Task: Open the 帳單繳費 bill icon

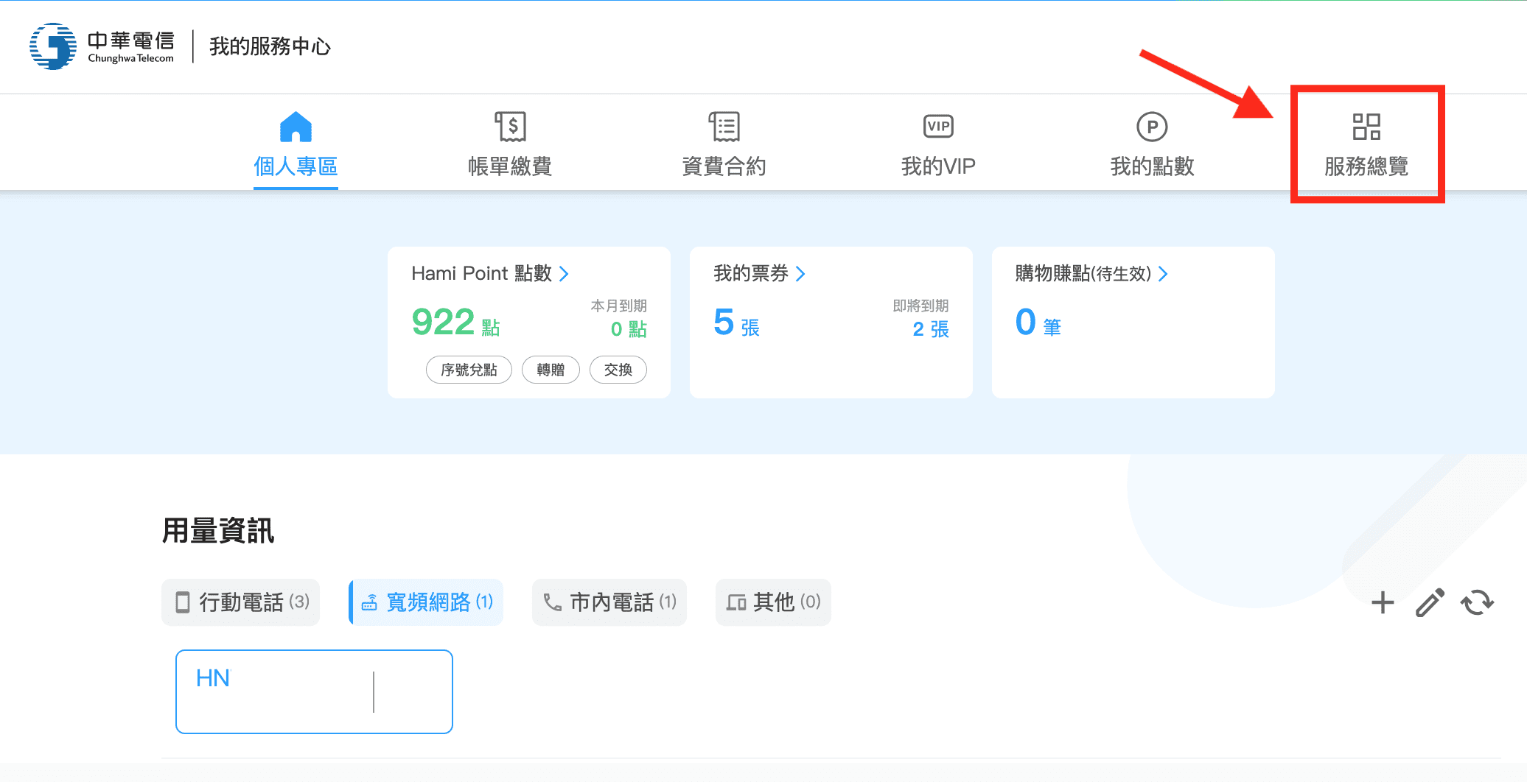Action: click(x=510, y=127)
